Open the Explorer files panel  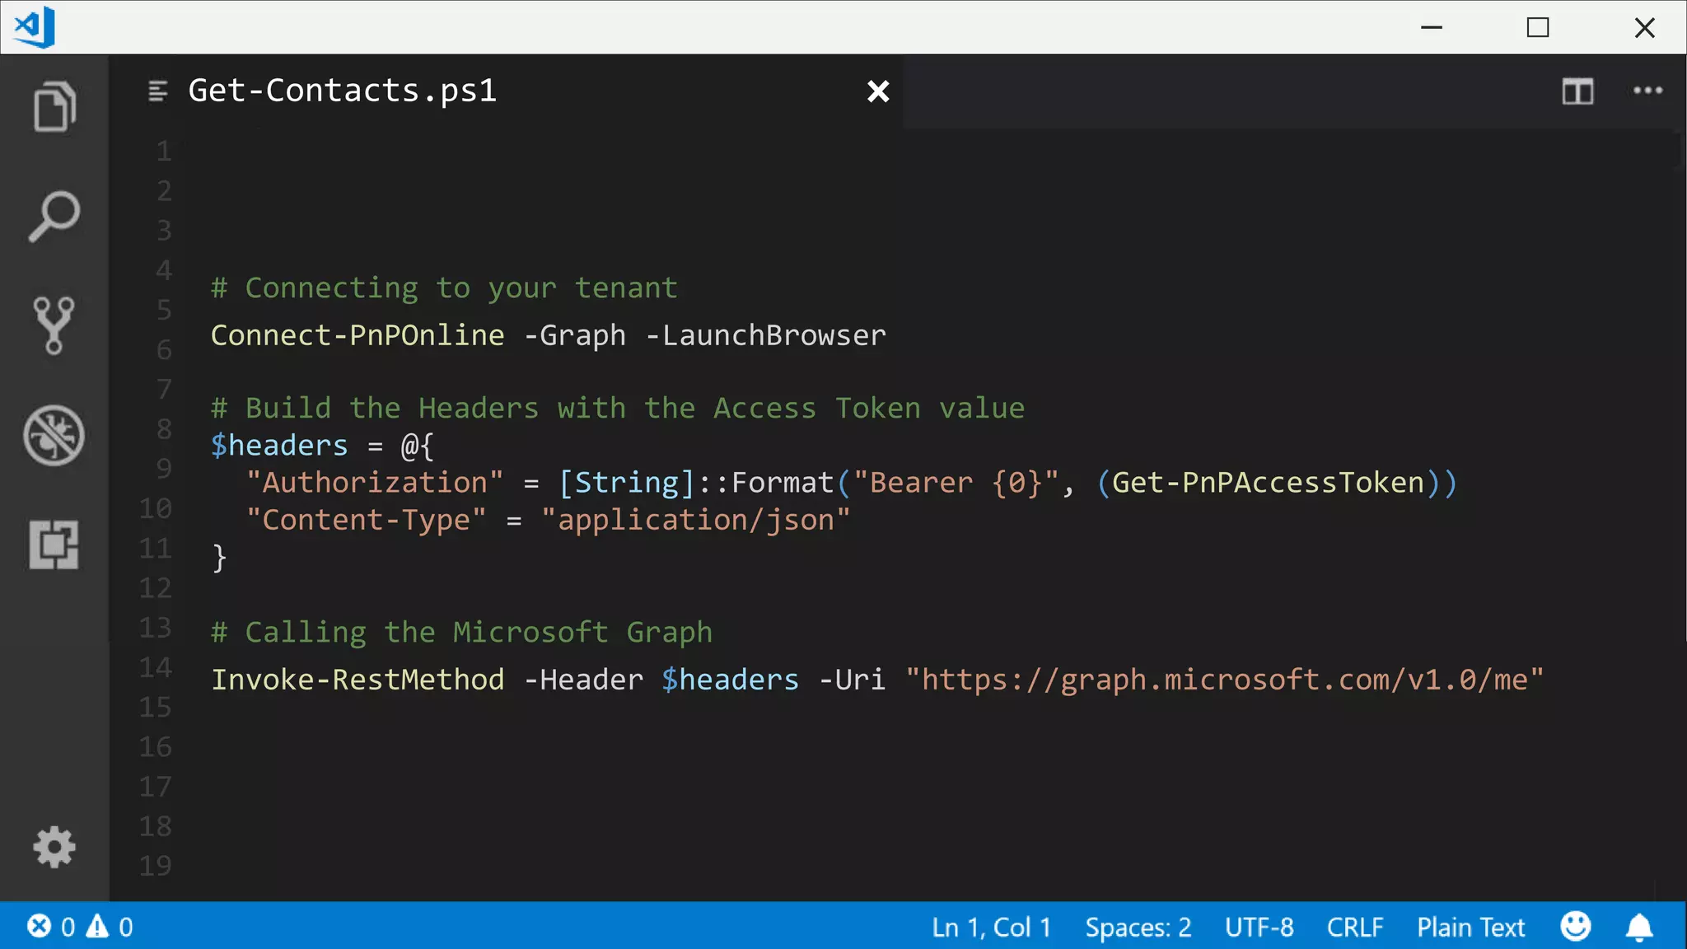54,106
